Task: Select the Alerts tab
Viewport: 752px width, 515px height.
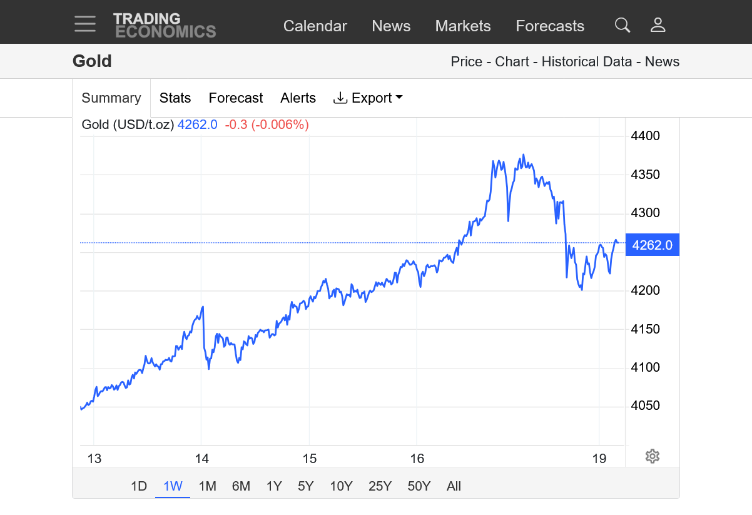Action: [298, 98]
